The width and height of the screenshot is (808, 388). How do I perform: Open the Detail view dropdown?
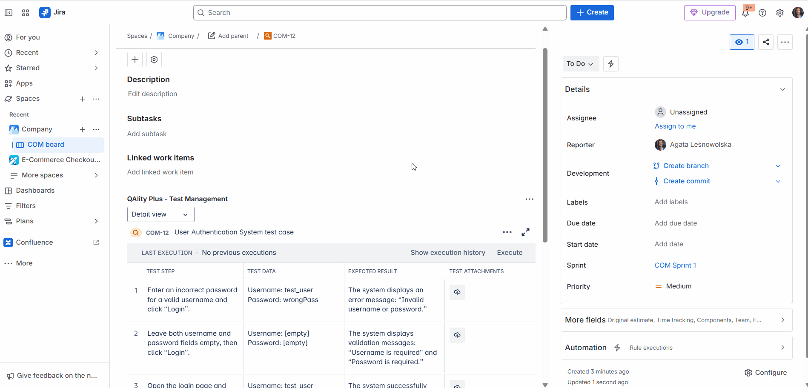[x=161, y=214]
